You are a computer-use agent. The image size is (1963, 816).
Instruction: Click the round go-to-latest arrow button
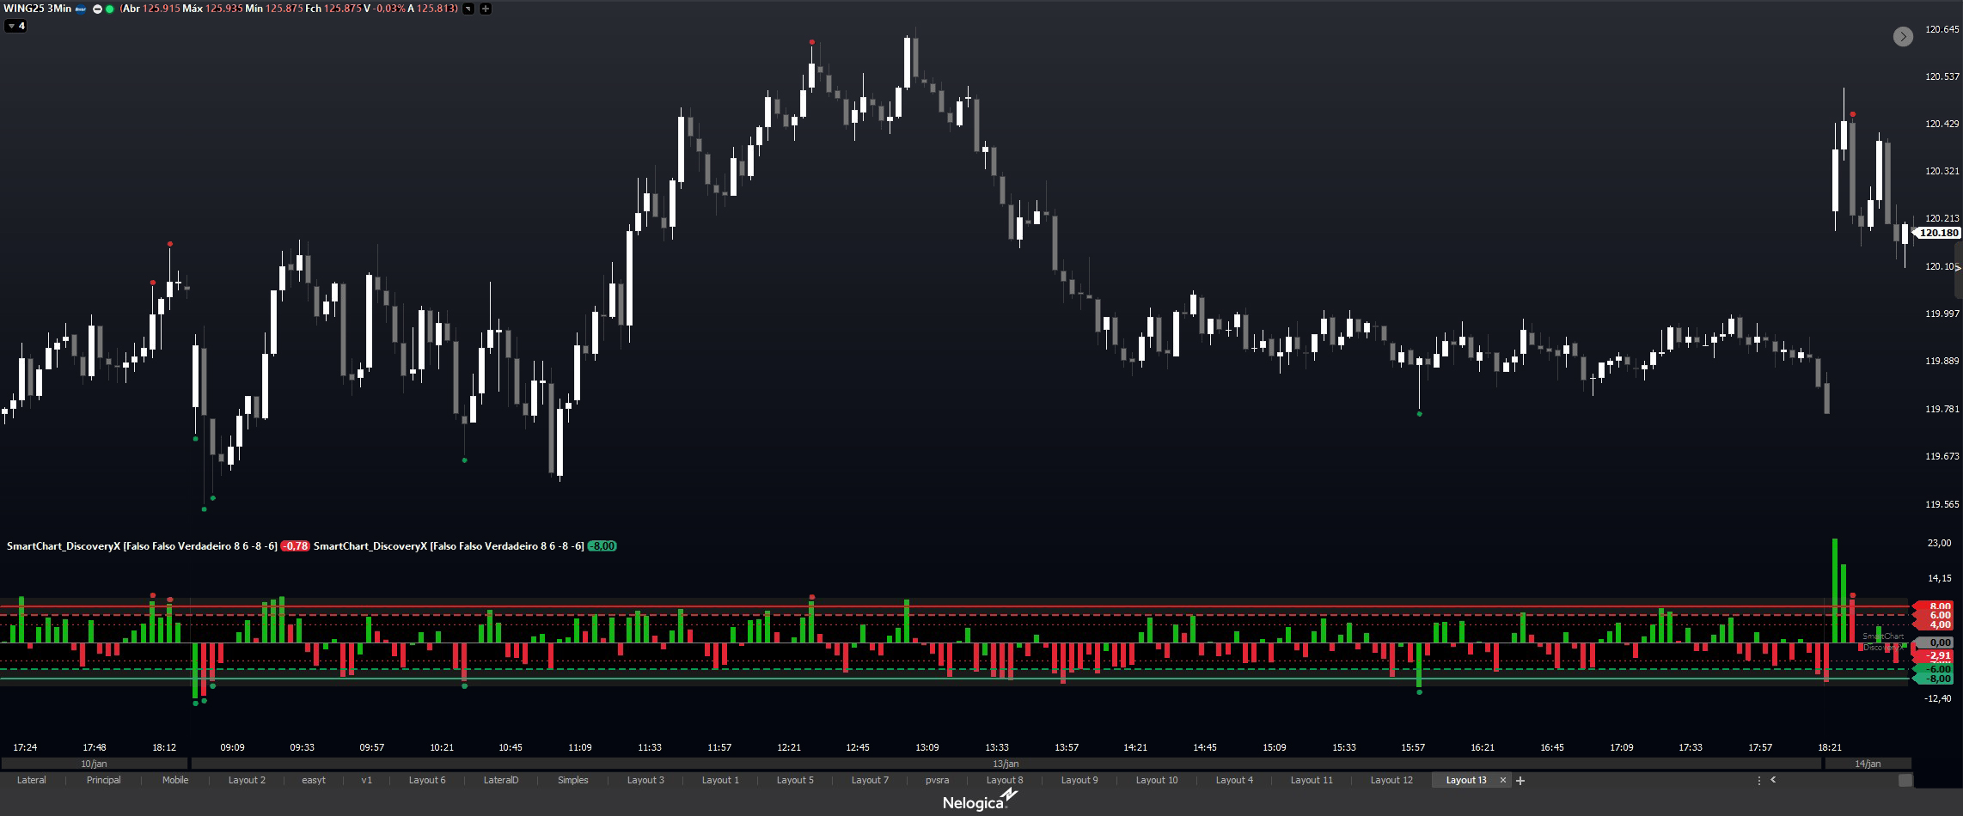click(x=1903, y=36)
